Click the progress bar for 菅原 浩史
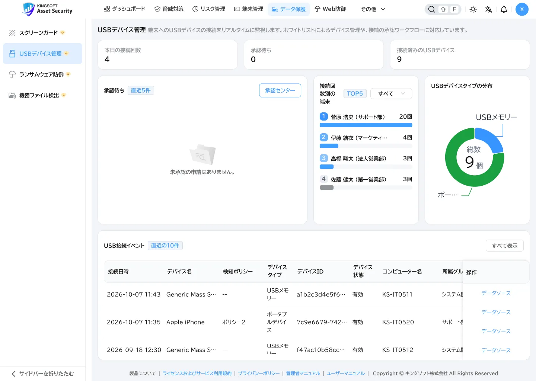The image size is (536, 381). (366, 125)
